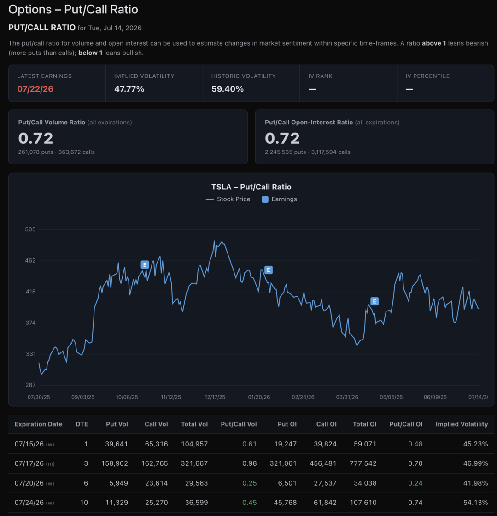Select the Implied Volatility 47.77% value

(x=129, y=89)
